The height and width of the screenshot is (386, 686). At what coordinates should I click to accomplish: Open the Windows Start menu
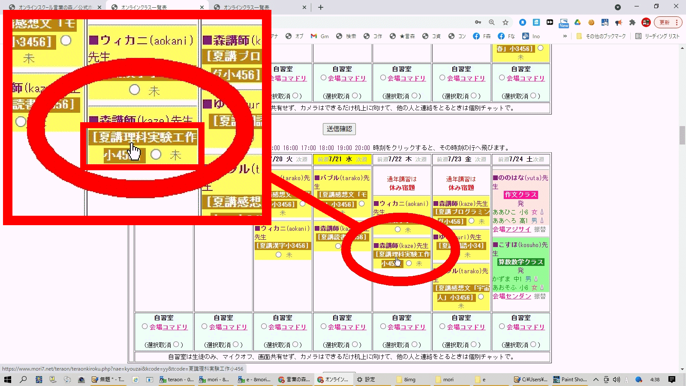(x=8, y=380)
